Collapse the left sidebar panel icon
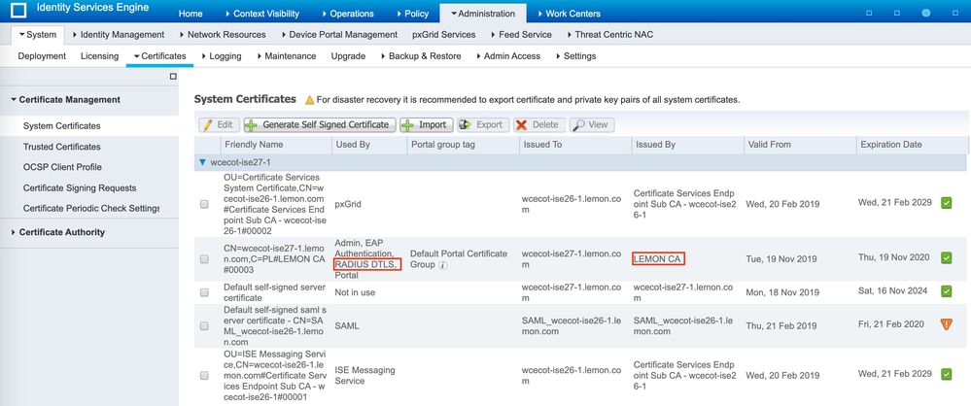 pyautogui.click(x=173, y=77)
